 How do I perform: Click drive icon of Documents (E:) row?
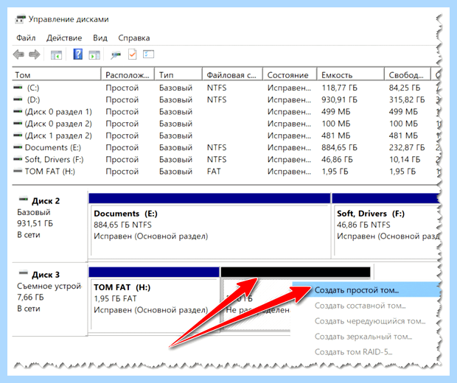[18, 147]
